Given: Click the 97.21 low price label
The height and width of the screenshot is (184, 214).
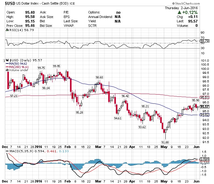Looking at the screenshot, I should (14, 96).
